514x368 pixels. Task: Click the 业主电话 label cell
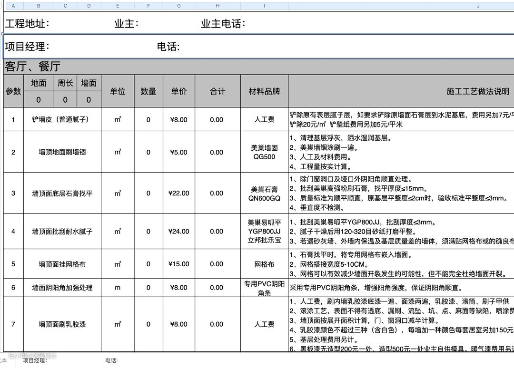tap(223, 24)
